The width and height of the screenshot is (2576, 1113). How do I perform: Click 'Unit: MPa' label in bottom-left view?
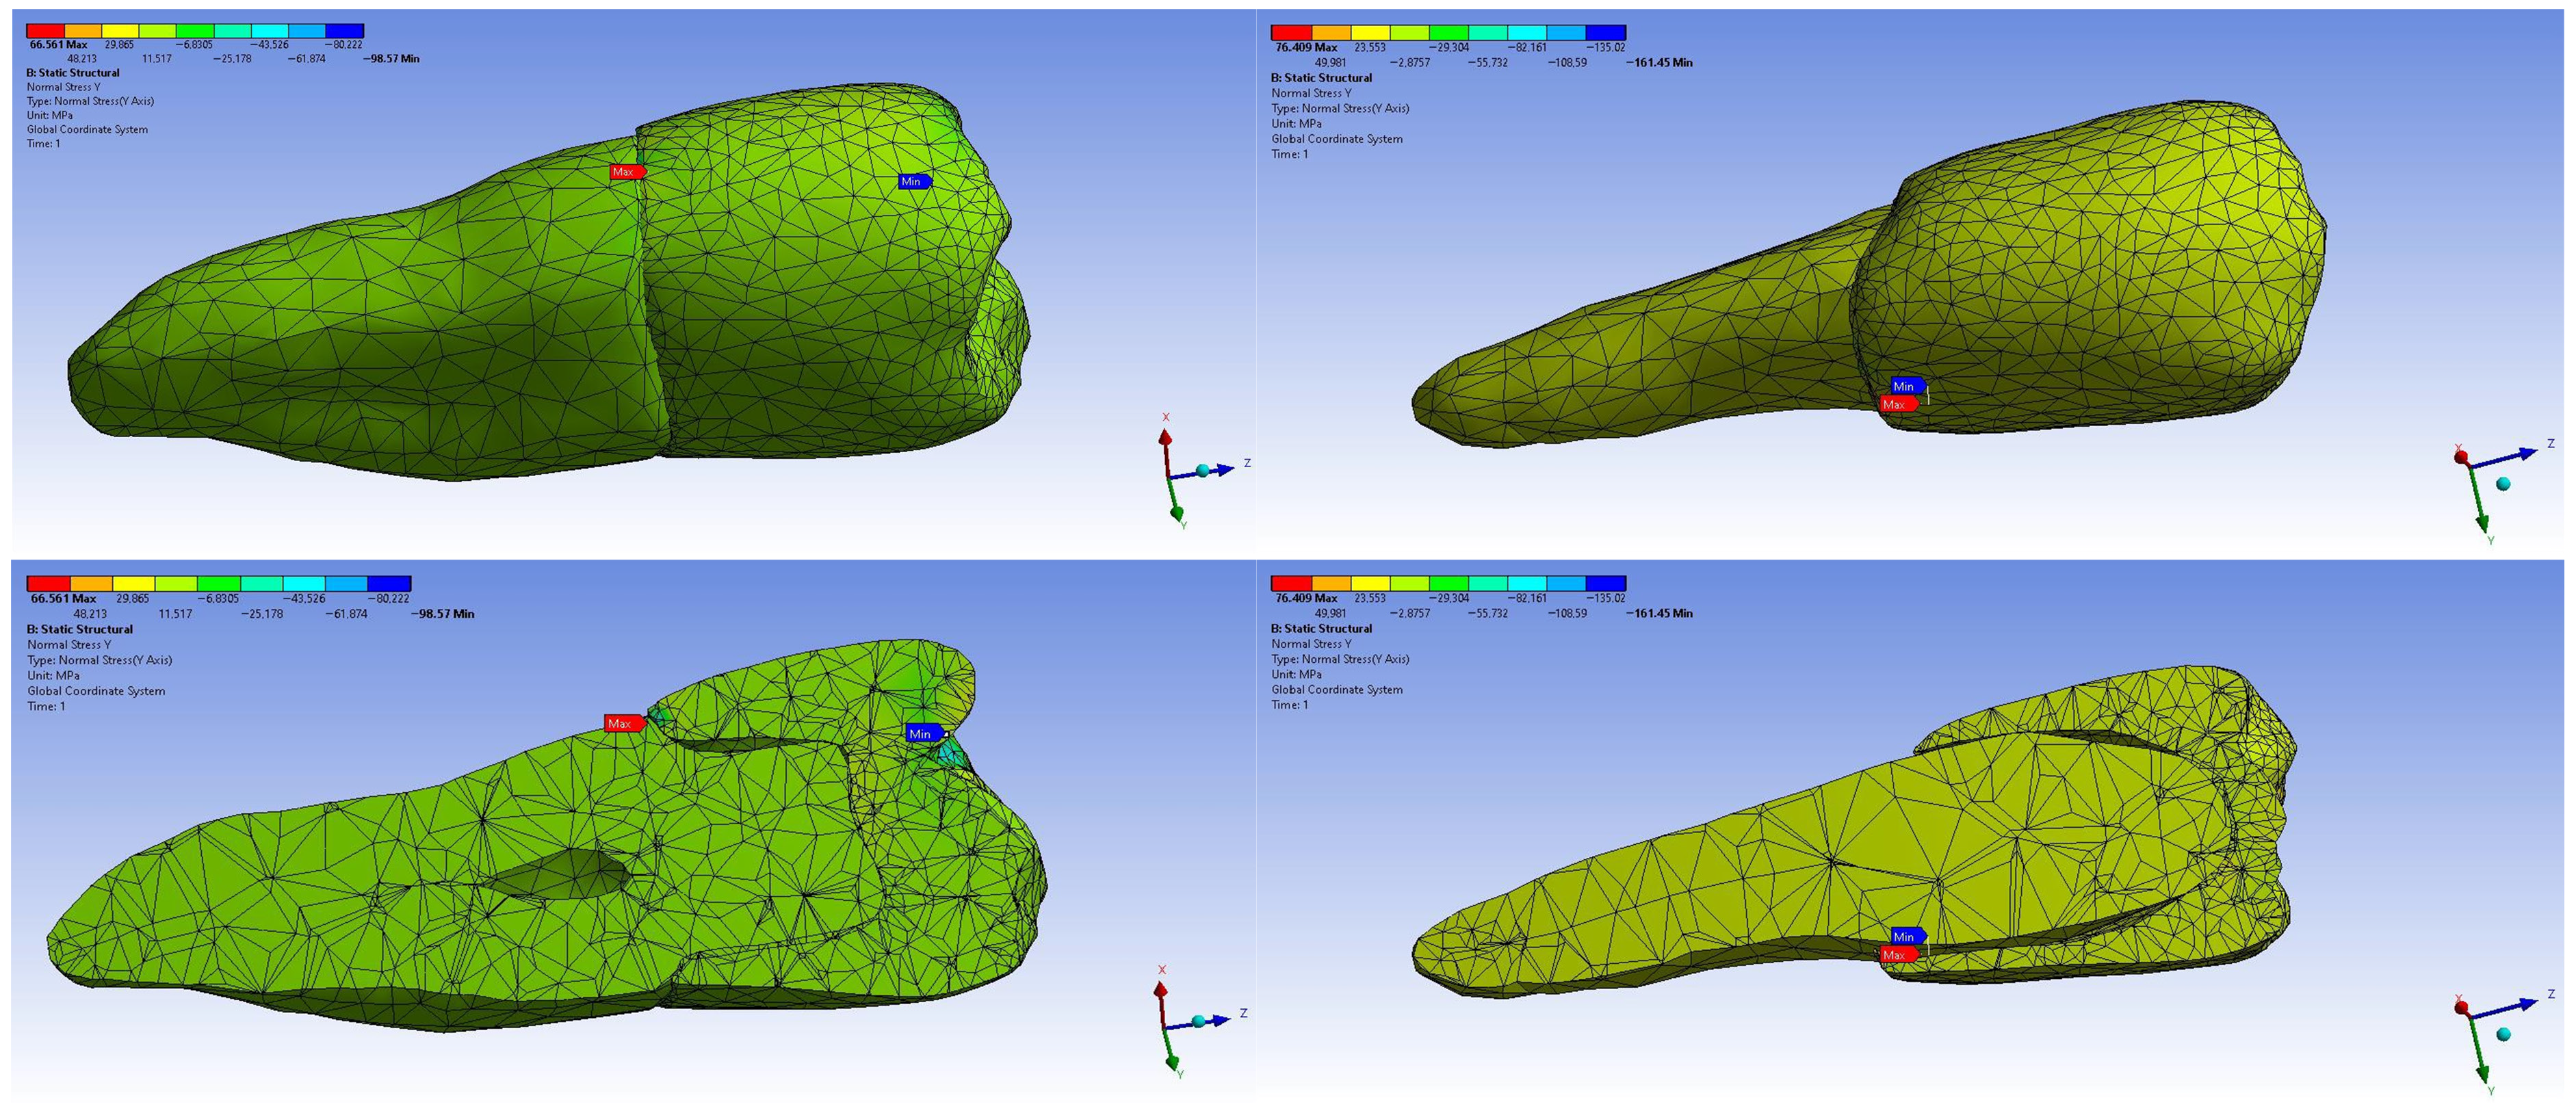click(53, 675)
